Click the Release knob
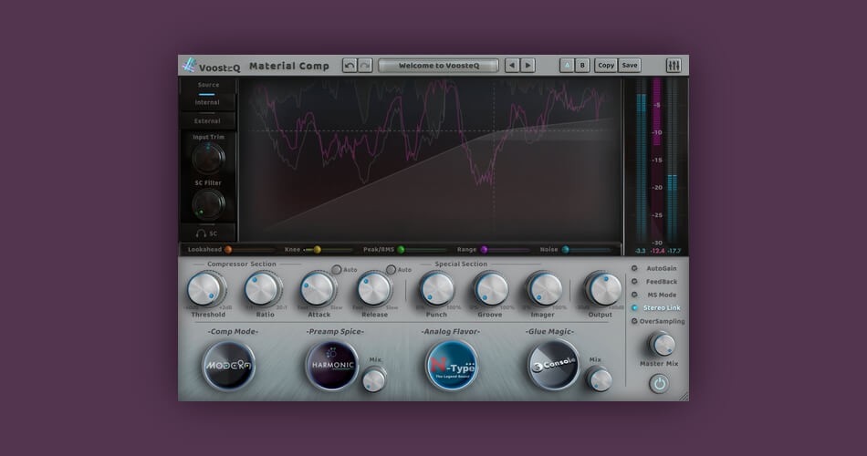Viewport: 867px width, 456px height. tap(374, 289)
